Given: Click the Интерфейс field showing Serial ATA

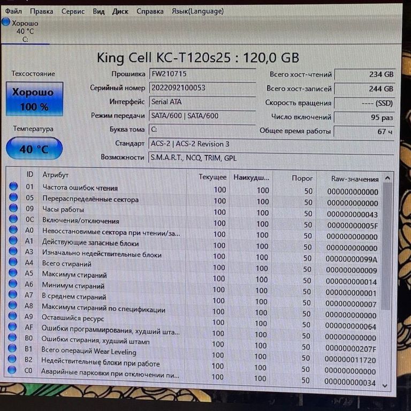Looking at the screenshot, I should [x=202, y=102].
